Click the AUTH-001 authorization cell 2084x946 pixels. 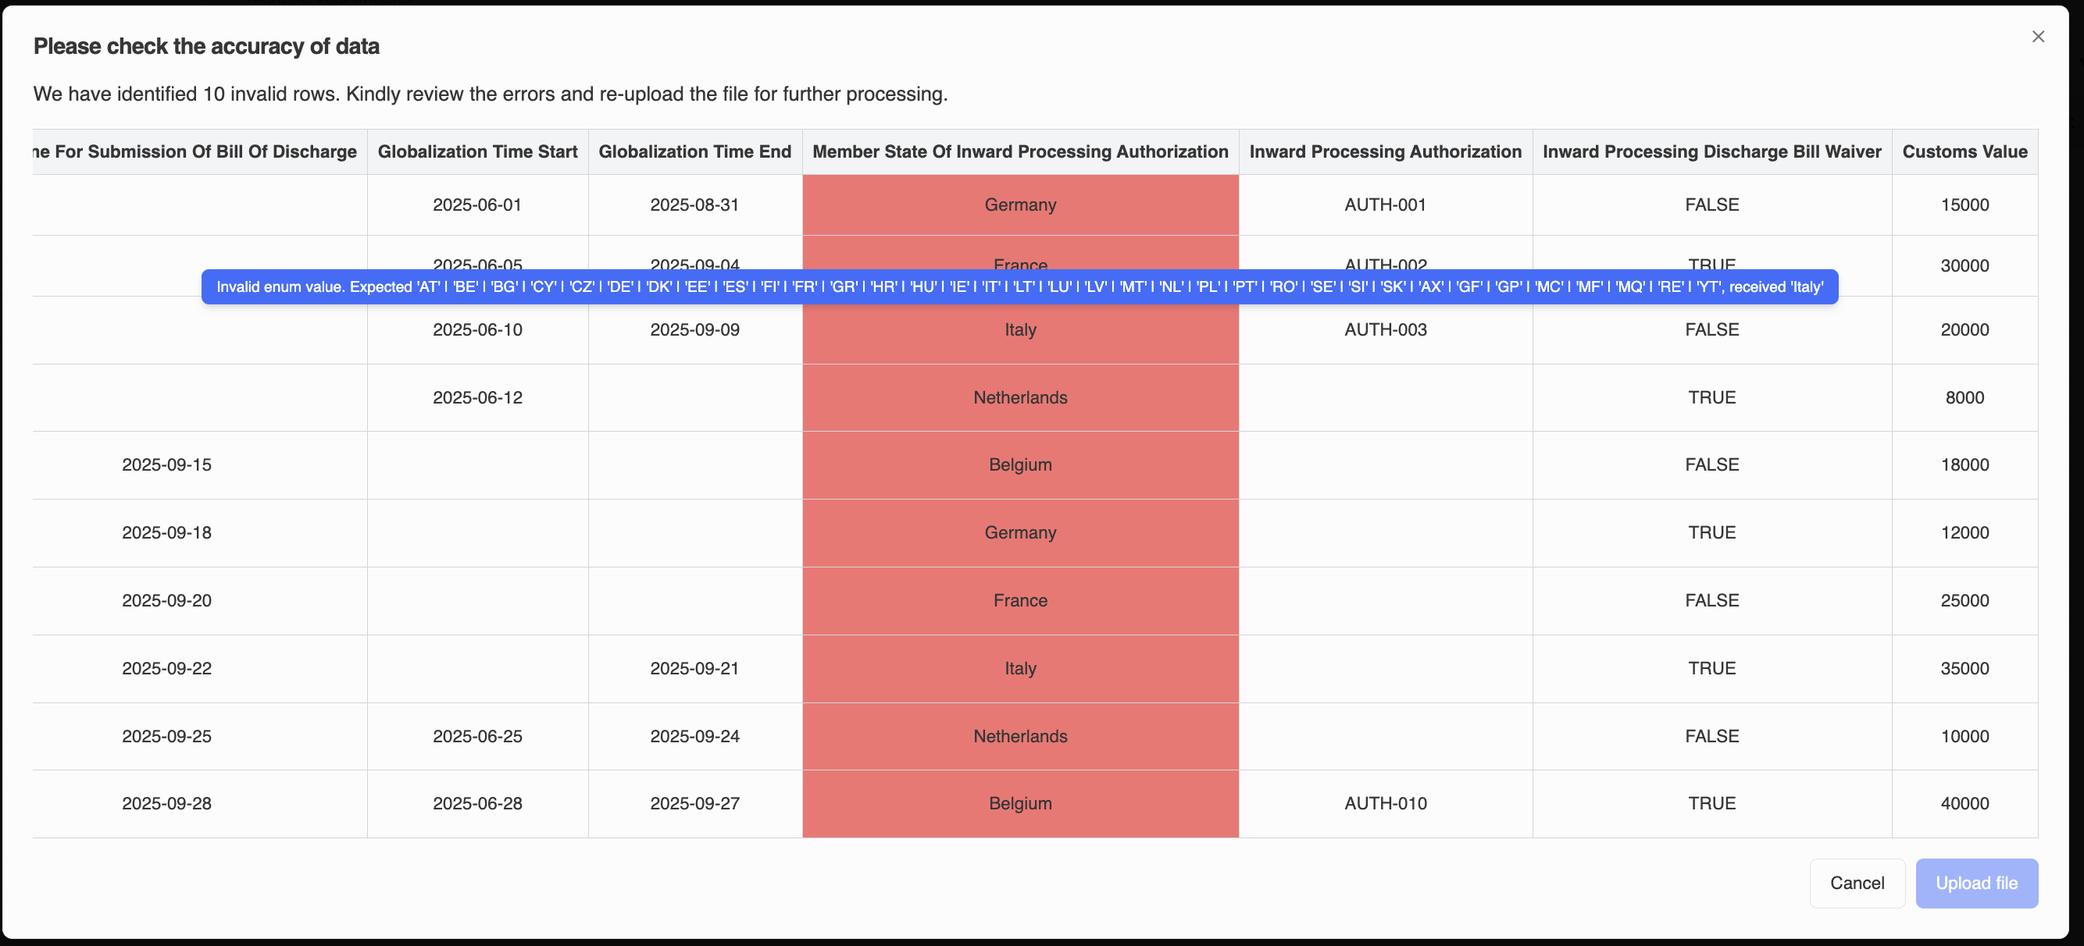[1384, 204]
